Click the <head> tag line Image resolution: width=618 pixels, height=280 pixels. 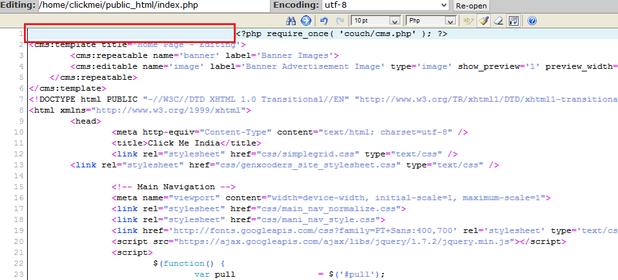tap(86, 122)
